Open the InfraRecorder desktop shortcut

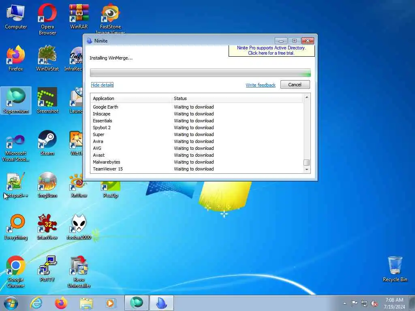point(75,58)
